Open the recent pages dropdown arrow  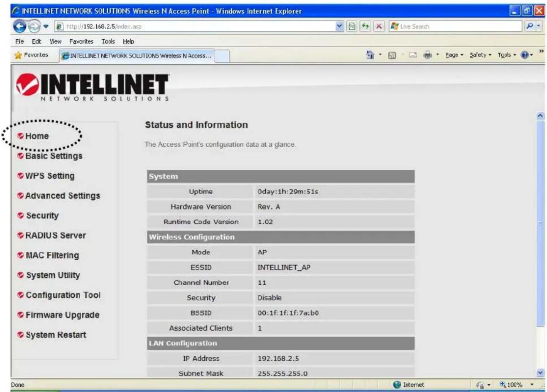pyautogui.click(x=46, y=27)
